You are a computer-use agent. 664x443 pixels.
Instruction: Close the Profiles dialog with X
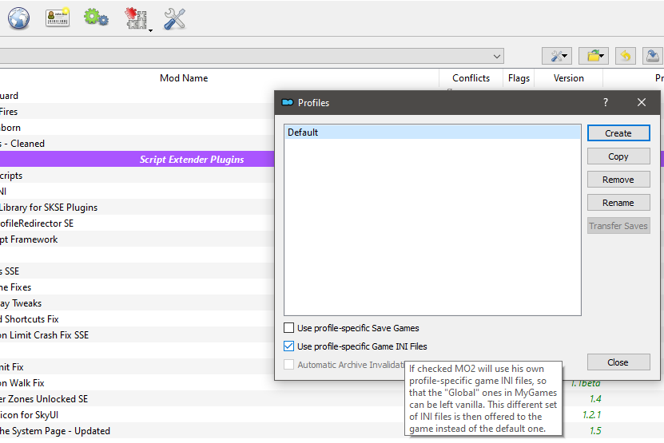click(642, 102)
